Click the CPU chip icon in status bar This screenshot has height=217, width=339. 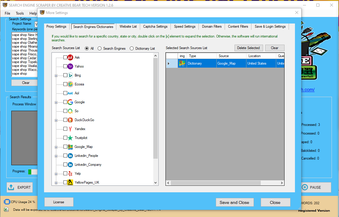point(7,202)
